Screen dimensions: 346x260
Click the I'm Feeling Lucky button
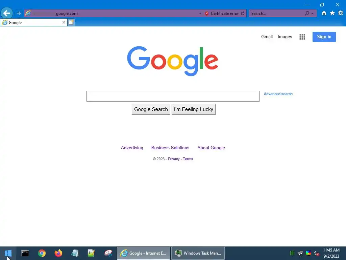(193, 109)
